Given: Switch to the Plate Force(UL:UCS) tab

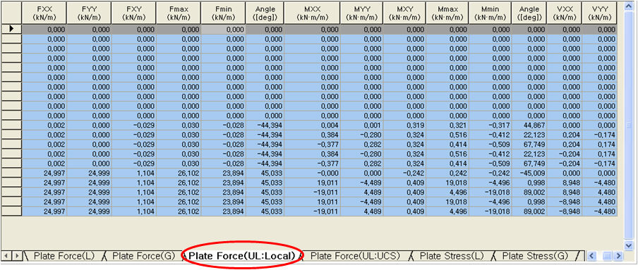Looking at the screenshot, I should (x=355, y=256).
